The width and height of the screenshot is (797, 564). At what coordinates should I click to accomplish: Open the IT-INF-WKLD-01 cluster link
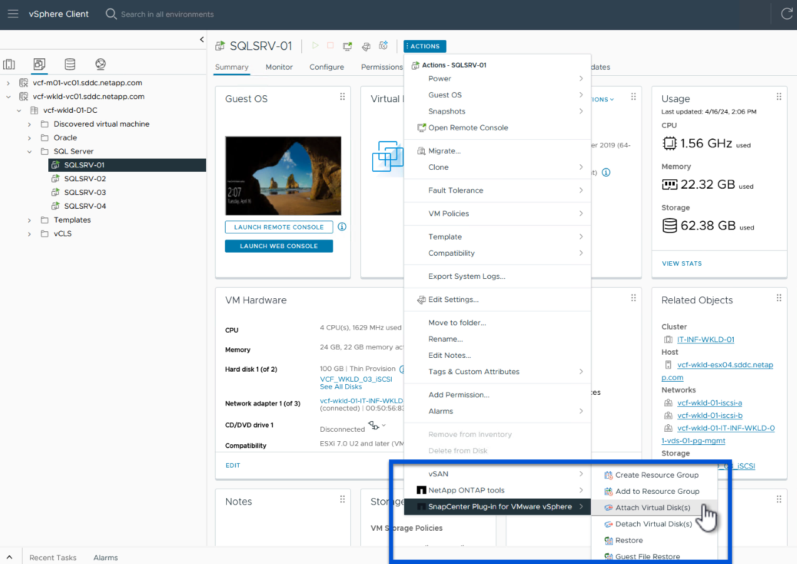706,340
